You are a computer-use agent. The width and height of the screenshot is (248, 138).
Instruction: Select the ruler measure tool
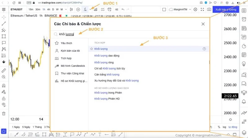[4, 71]
